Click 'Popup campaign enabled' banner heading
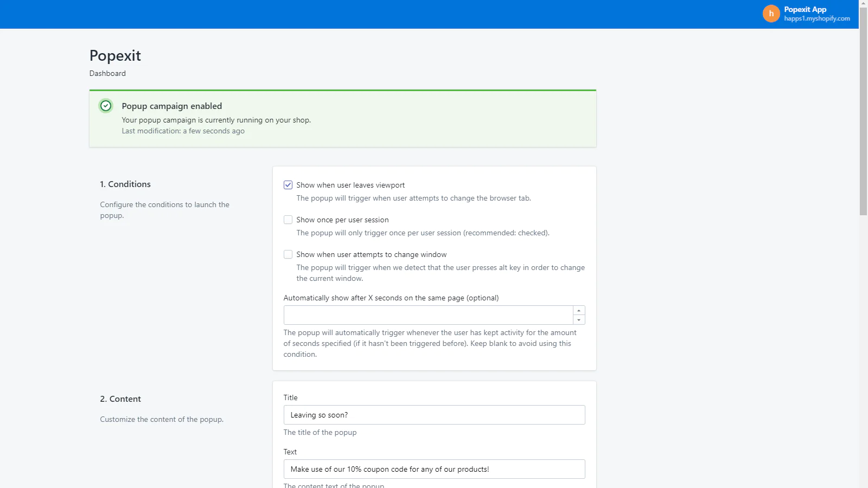Image resolution: width=868 pixels, height=488 pixels. point(172,106)
